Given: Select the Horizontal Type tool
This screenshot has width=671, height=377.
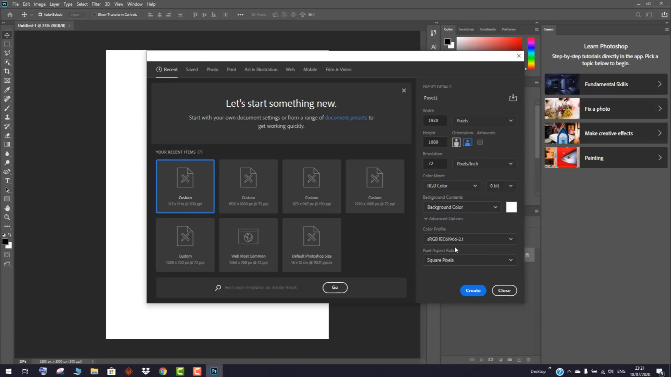Looking at the screenshot, I should (x=7, y=181).
